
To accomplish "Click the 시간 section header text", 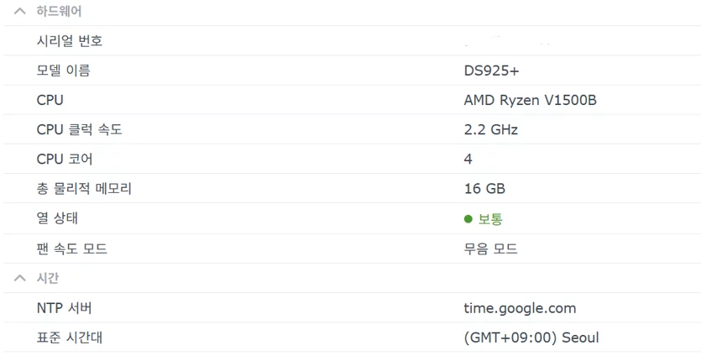I will coord(48,278).
